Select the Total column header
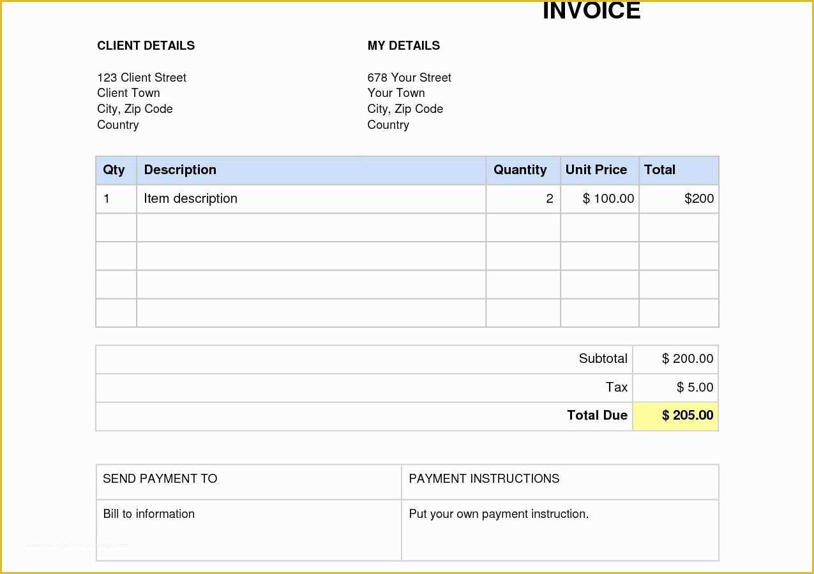 [x=660, y=170]
